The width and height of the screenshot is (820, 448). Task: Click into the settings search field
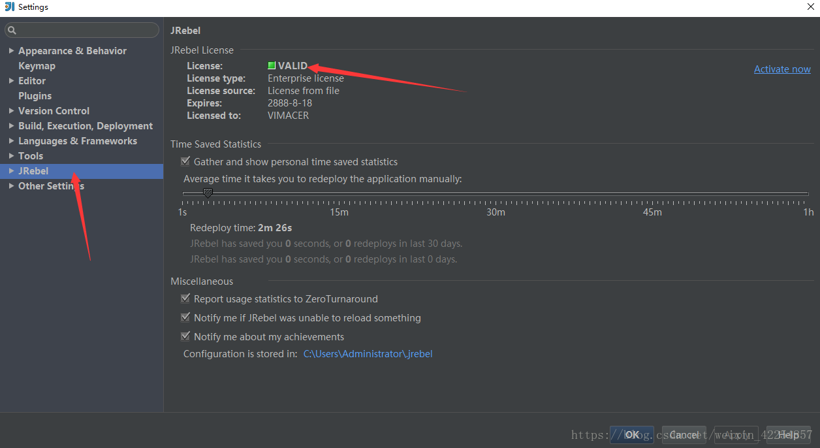(85, 31)
